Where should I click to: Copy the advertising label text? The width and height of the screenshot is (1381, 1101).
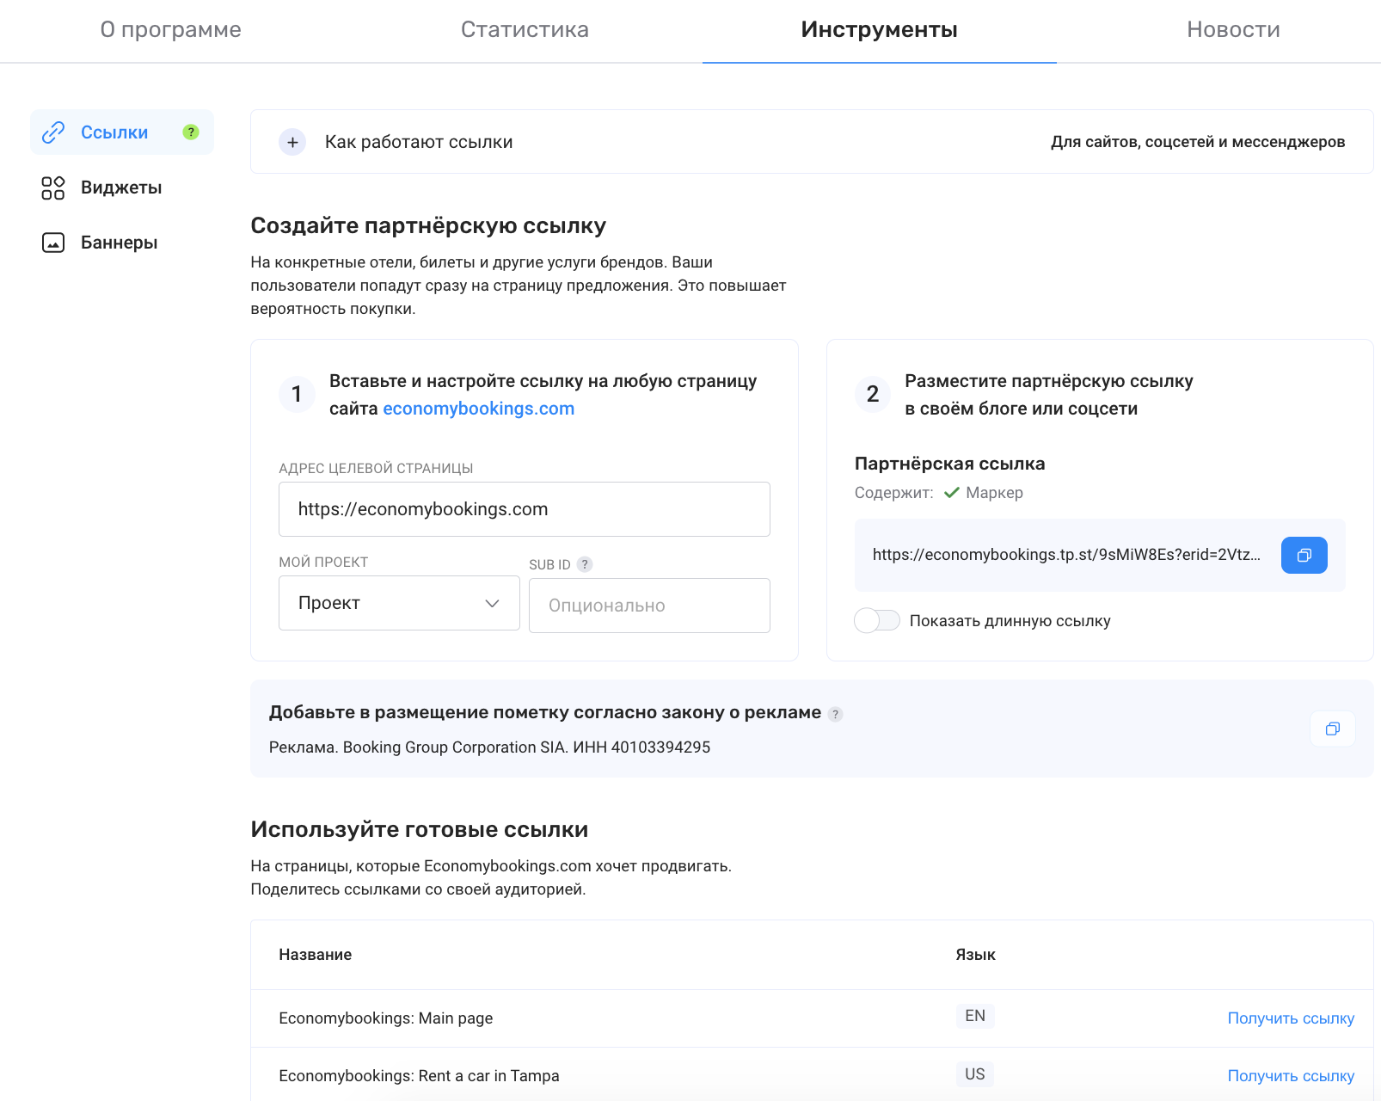pos(1332,729)
